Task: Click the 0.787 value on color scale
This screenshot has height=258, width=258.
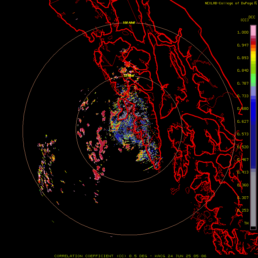Action: coord(243,83)
